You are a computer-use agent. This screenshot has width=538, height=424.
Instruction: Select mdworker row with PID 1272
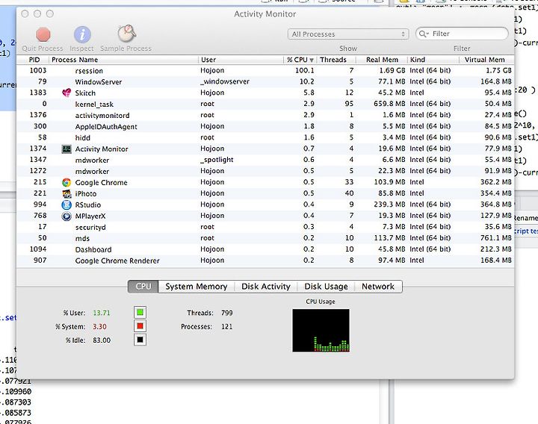[265, 172]
